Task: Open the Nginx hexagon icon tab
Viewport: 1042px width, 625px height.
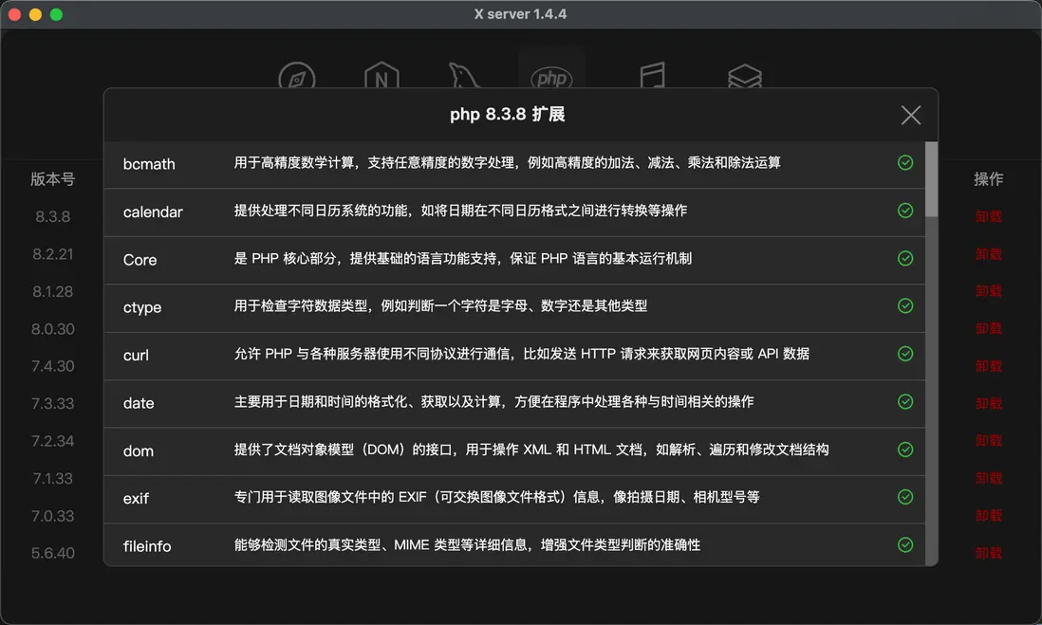Action: coord(381,77)
